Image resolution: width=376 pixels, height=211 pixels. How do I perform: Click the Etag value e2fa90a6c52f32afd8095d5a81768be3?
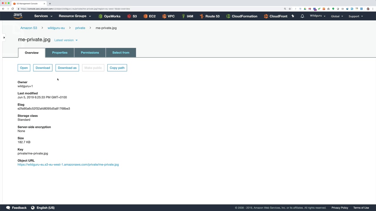(x=44, y=108)
